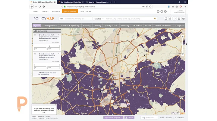
Task: Click the Create custom region button
Action: pos(129,118)
